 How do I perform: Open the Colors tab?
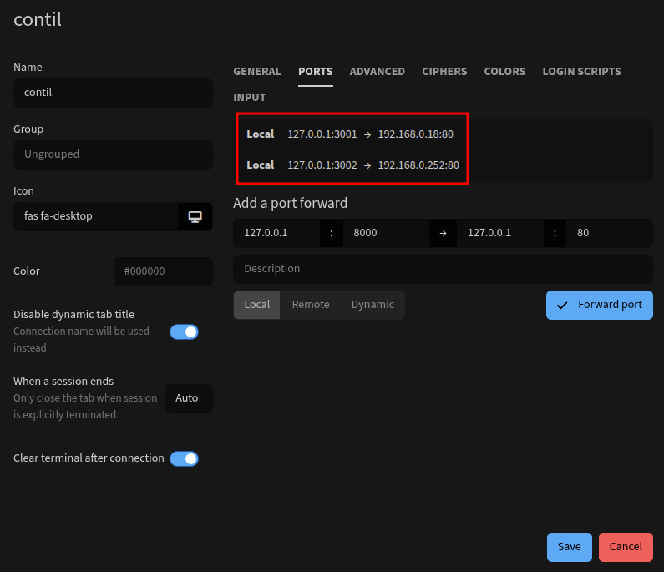coord(504,72)
